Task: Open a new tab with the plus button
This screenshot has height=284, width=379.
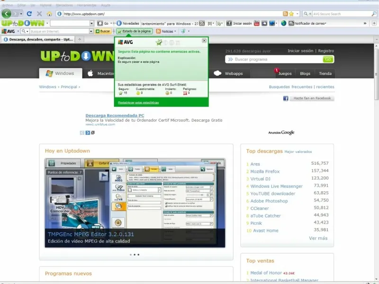Action: (x=80, y=39)
